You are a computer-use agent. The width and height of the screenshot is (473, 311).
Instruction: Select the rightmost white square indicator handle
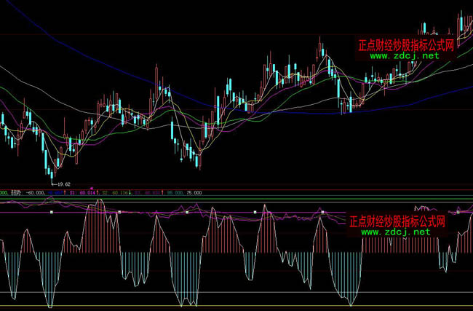tap(458, 211)
